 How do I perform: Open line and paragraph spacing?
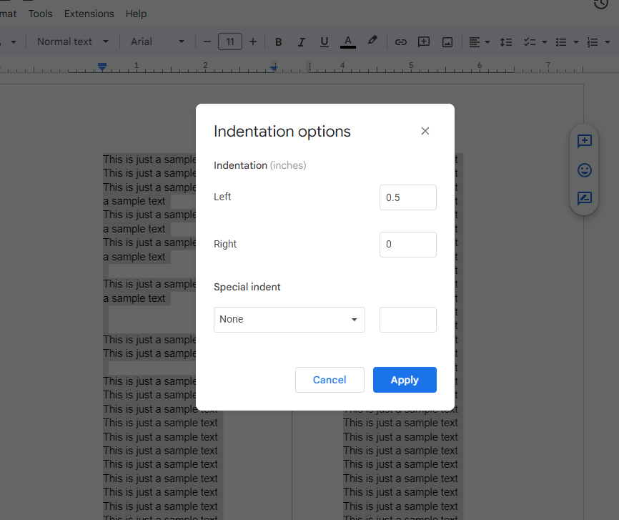click(505, 42)
